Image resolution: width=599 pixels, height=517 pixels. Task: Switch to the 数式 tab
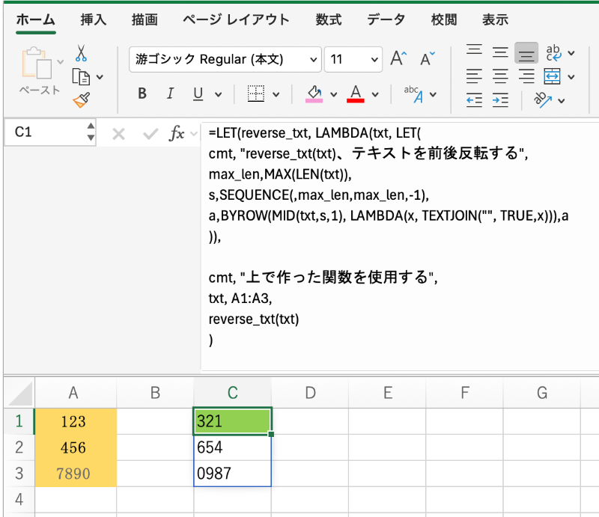[329, 20]
